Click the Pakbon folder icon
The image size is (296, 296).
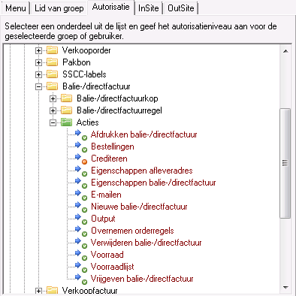coord(53,62)
